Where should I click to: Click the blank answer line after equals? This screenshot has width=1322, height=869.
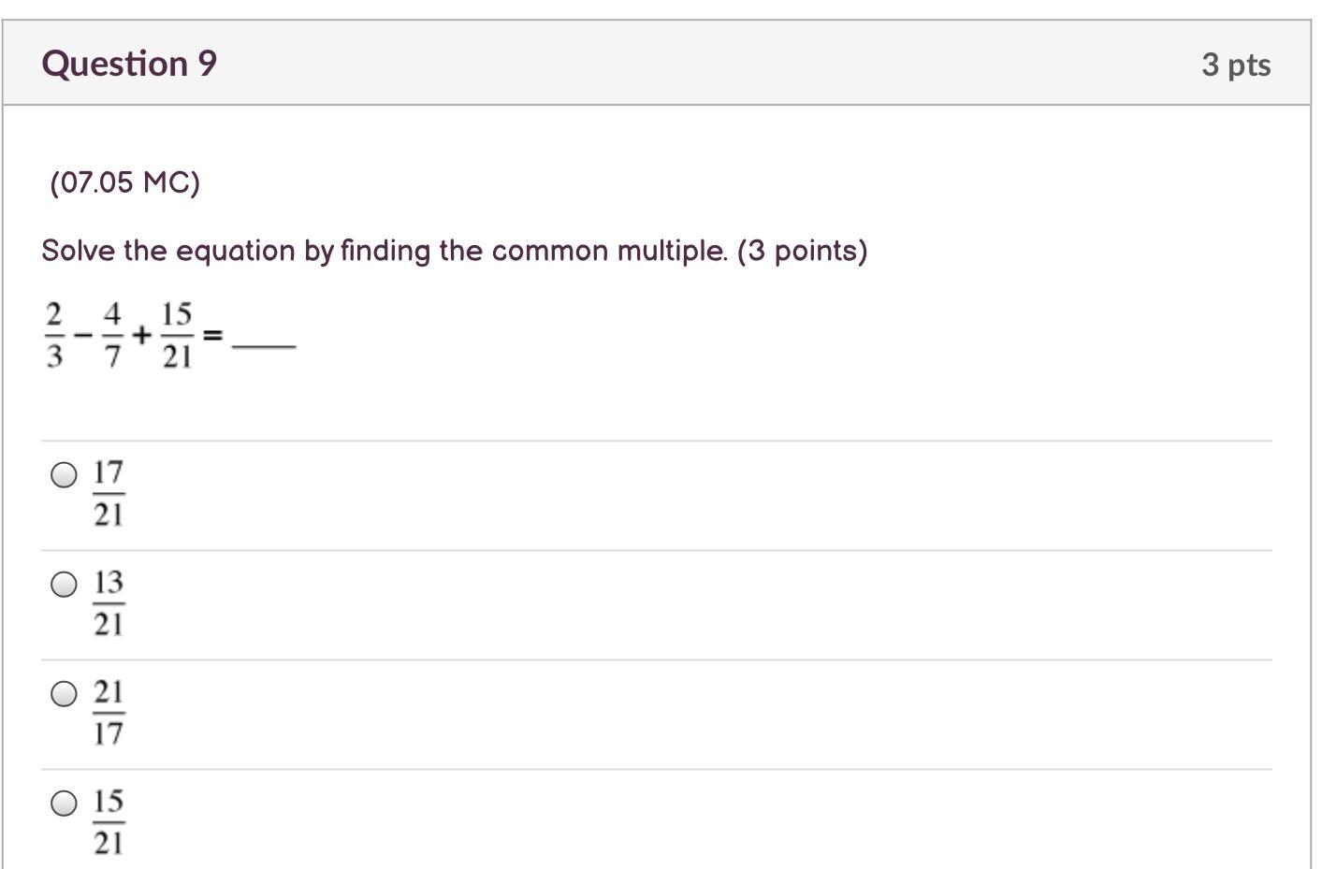click(x=264, y=345)
